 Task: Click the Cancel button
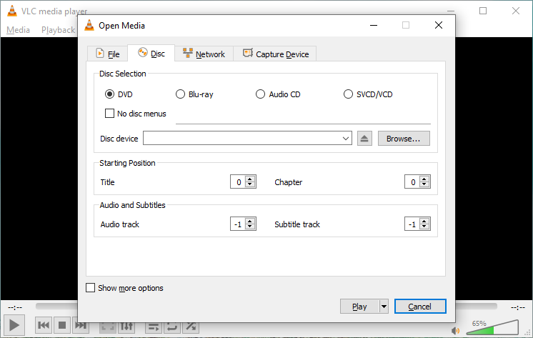[x=420, y=307]
